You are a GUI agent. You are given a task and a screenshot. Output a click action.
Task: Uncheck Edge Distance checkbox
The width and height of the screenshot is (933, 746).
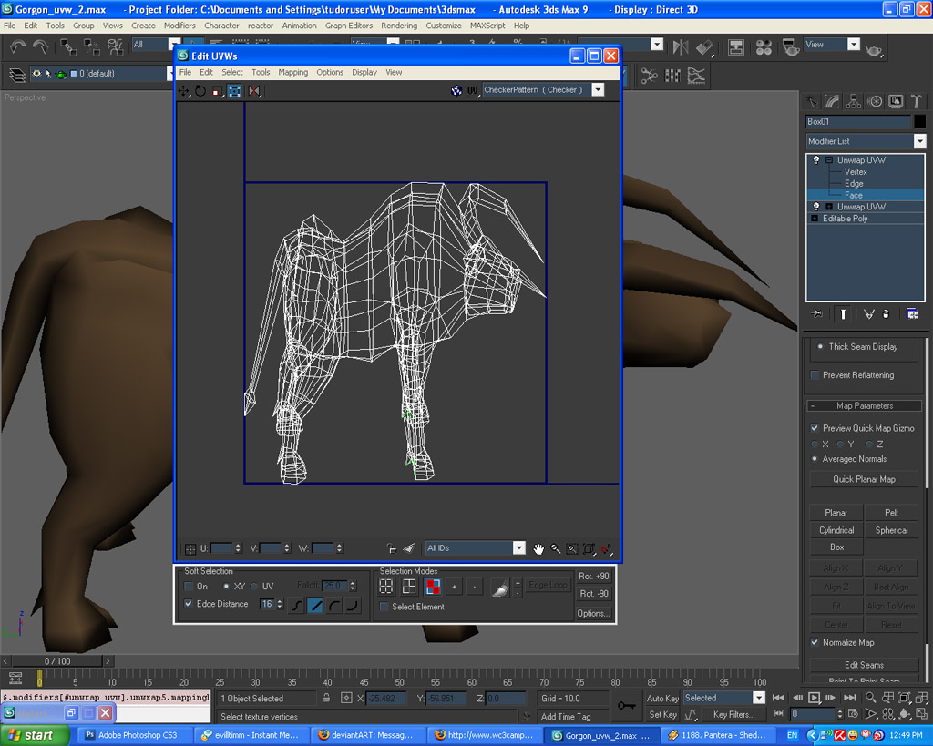tap(189, 604)
